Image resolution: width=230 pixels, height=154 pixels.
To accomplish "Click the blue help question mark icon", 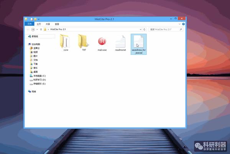I will [184, 24].
